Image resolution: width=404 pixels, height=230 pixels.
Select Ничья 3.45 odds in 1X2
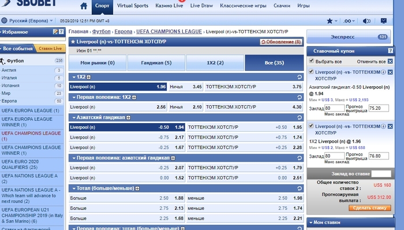tap(185, 87)
